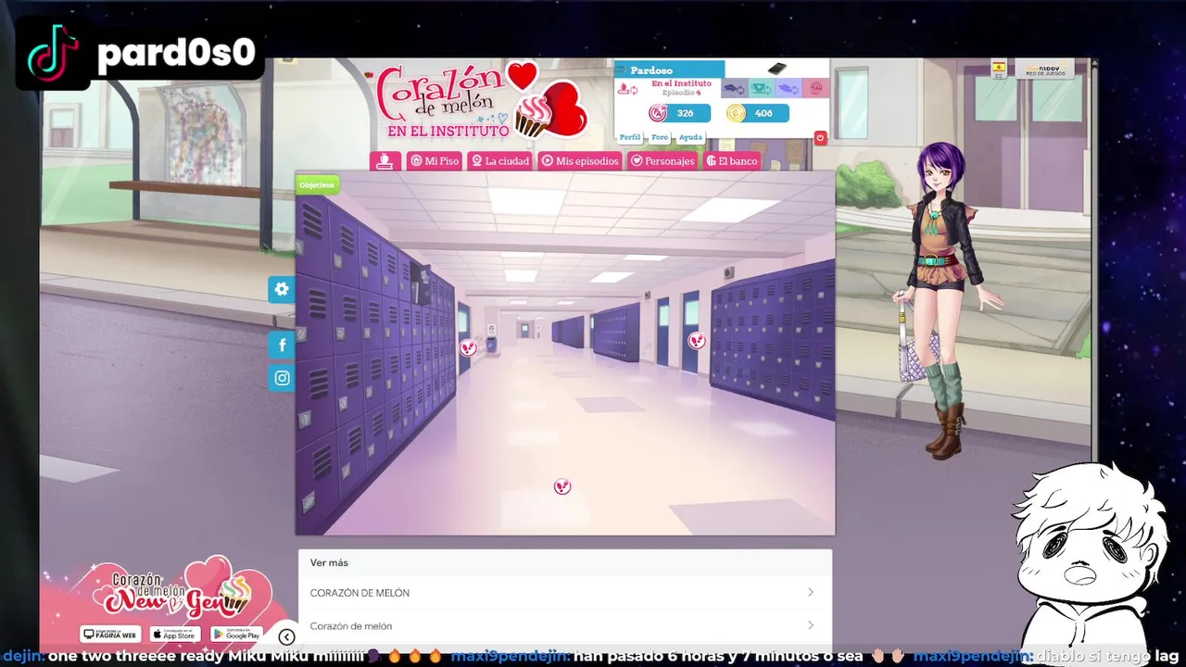Click the PA action points icon
The image size is (1186, 667).
tap(658, 113)
